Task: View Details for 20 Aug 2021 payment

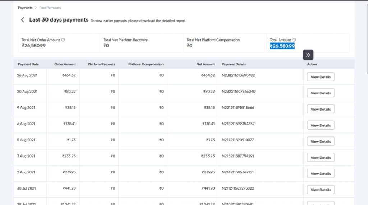Action: (320, 93)
